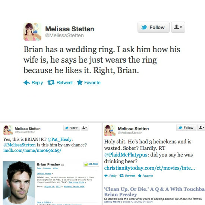The height and width of the screenshot is (205, 205).
Task: Open the Brian Presley headshot photo
Action: [19, 183]
